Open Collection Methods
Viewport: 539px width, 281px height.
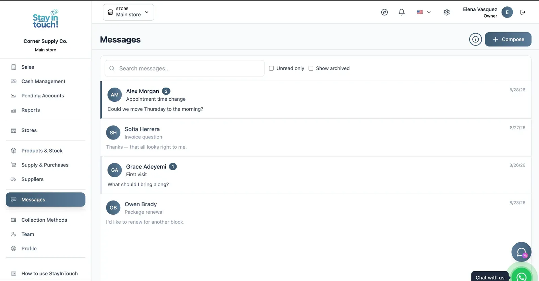click(x=45, y=220)
